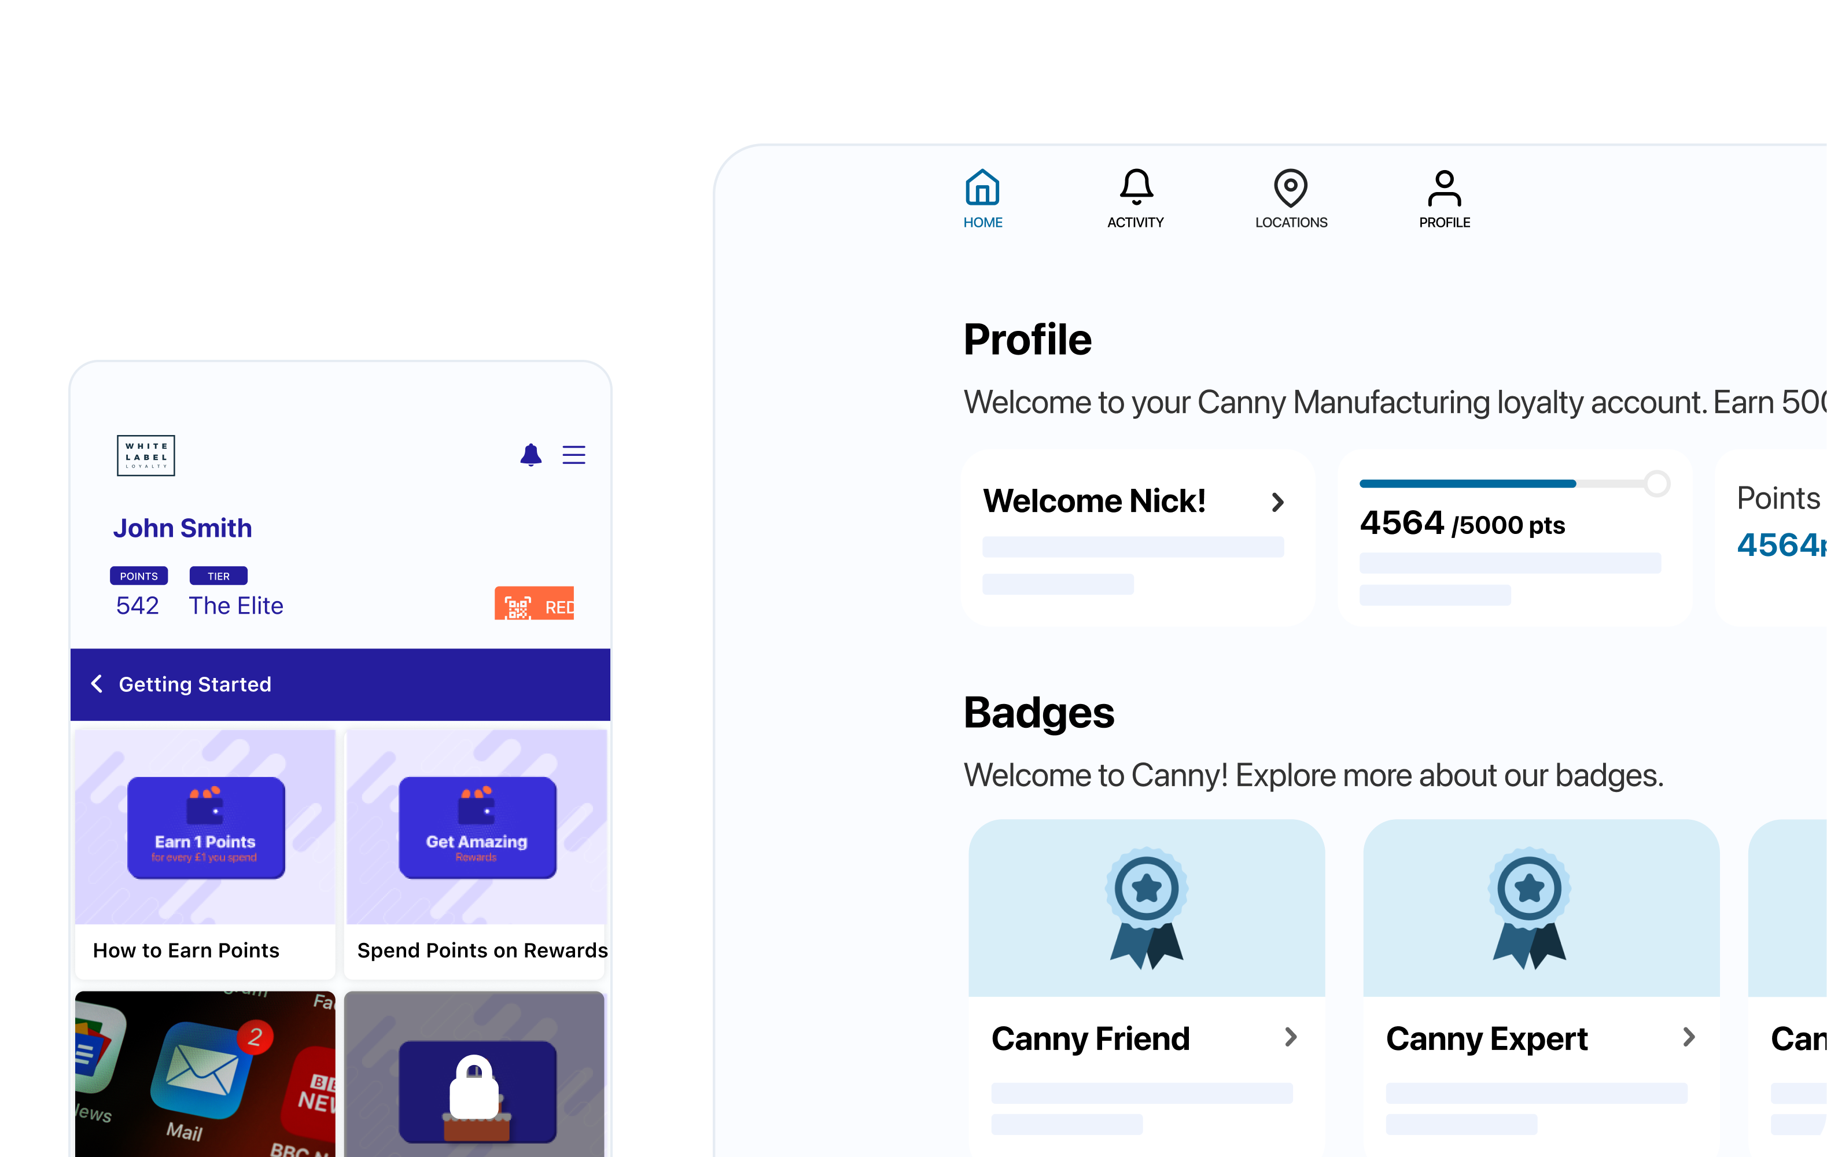Click the 4564 /5000 pts text

[1462, 524]
